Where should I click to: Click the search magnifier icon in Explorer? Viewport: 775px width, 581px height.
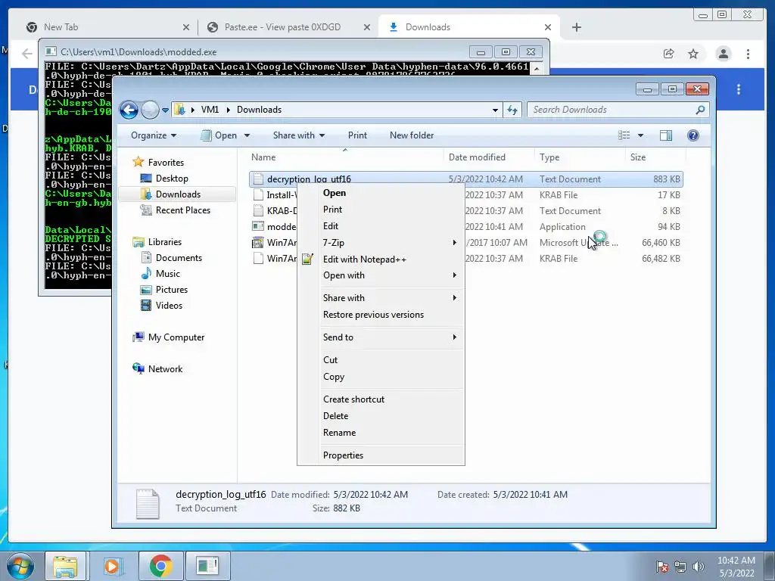tap(700, 110)
